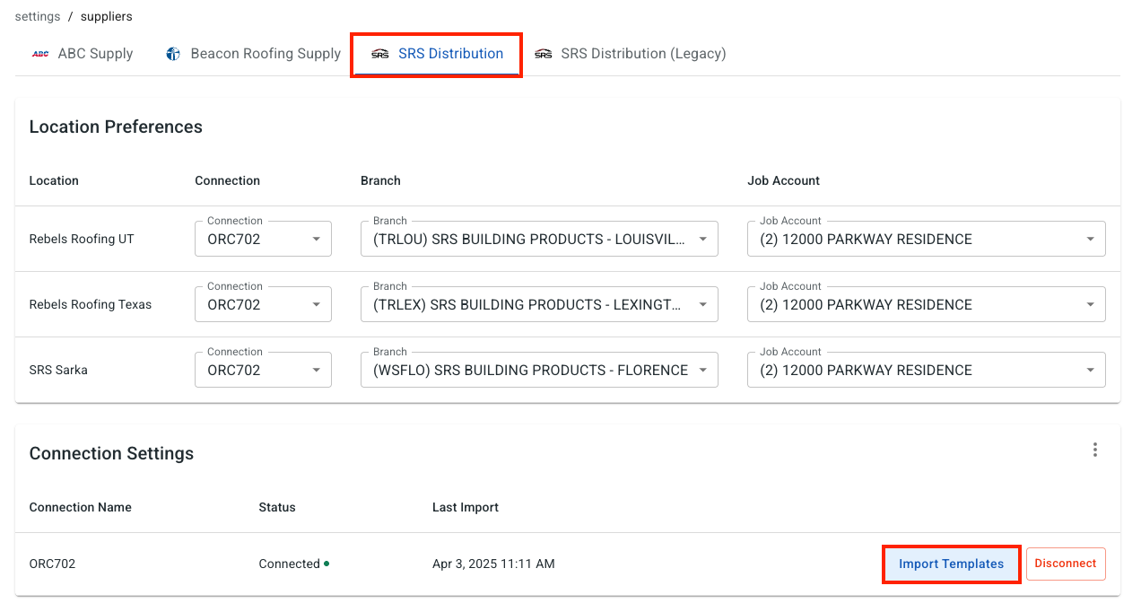
Task: Open Job Account dropdown for Rebels Roofing Texas
Action: pyautogui.click(x=927, y=304)
